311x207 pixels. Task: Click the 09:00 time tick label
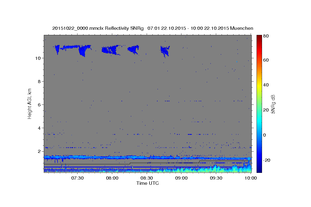coord(181,178)
